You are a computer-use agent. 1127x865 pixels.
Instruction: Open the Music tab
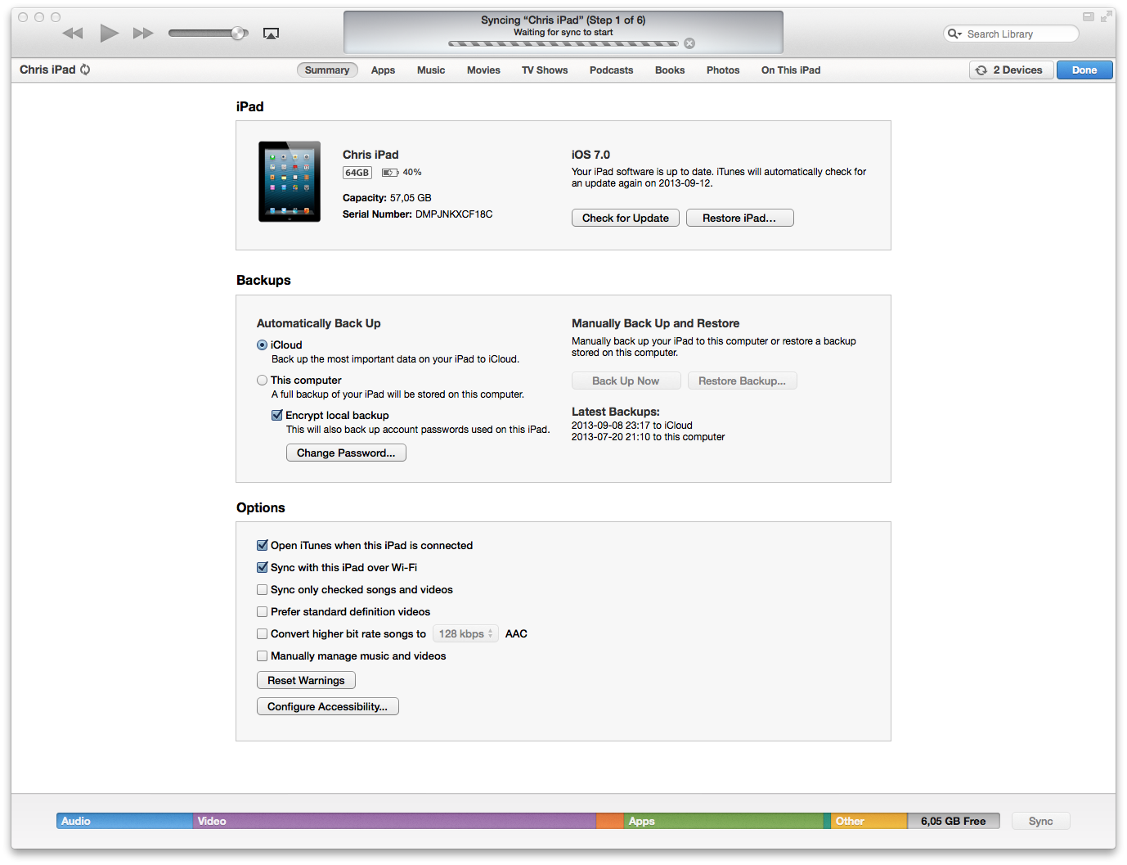pos(431,70)
